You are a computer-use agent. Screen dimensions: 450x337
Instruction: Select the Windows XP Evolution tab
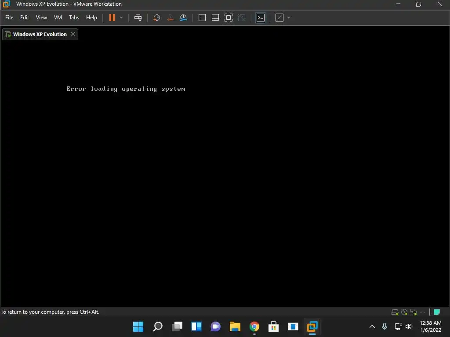pyautogui.click(x=40, y=34)
